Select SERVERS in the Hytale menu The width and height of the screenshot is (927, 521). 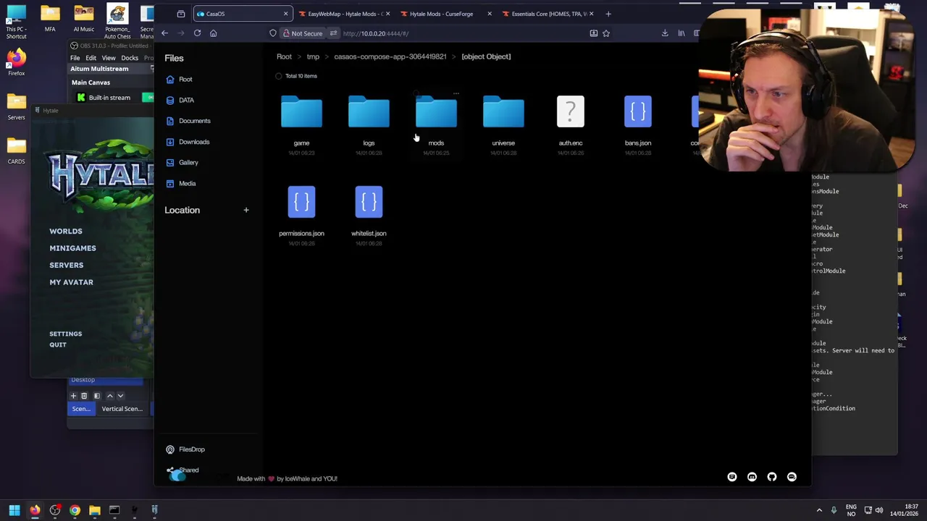pos(67,266)
